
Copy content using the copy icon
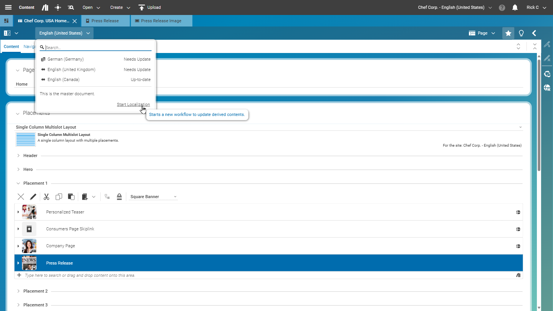point(58,196)
